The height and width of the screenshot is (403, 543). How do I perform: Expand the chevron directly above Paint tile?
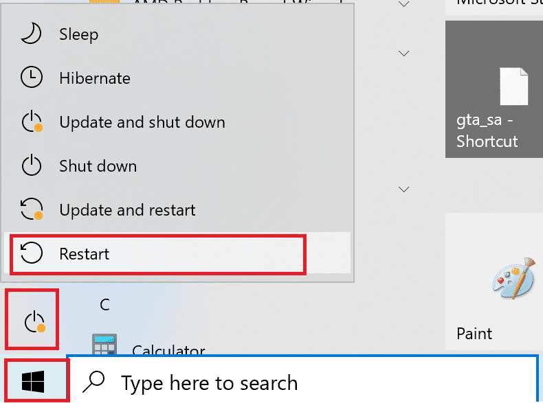pyautogui.click(x=404, y=188)
